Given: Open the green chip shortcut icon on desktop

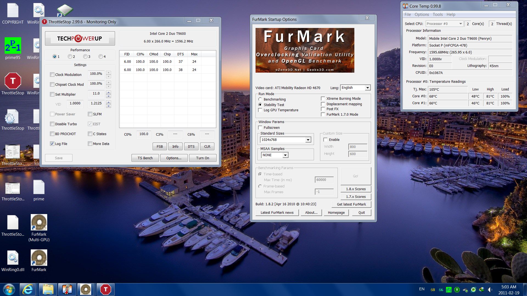Looking at the screenshot, I should click(x=65, y=10).
